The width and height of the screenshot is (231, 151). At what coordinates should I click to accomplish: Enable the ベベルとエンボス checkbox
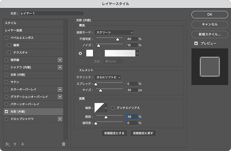tap(7, 38)
